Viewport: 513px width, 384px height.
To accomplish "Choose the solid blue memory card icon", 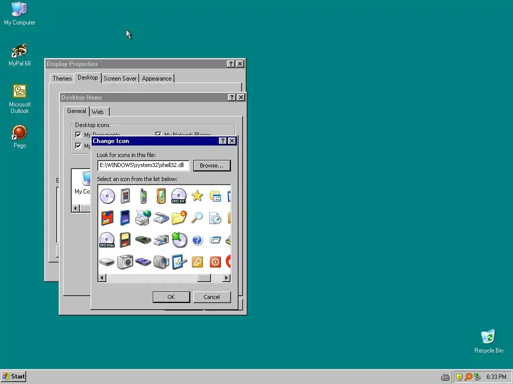I will coord(125,218).
